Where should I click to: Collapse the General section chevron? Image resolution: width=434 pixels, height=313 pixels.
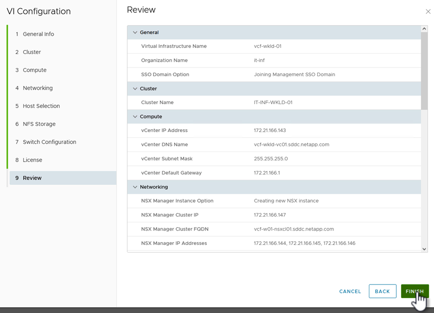135,32
